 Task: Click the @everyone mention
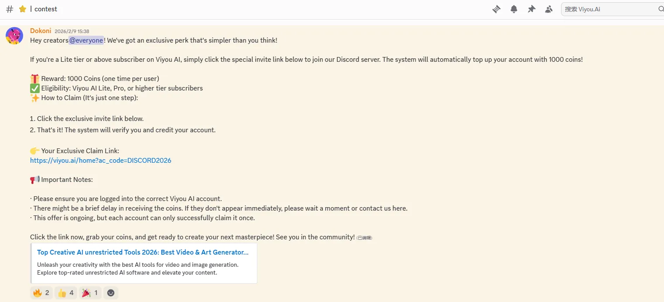coord(86,40)
